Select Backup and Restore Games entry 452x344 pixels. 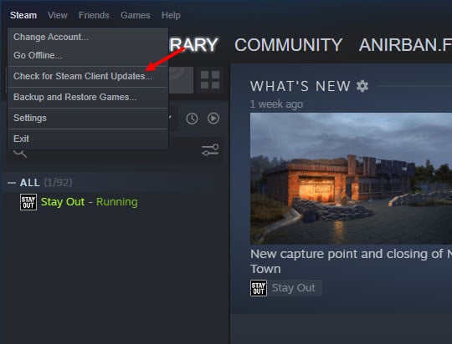tap(88, 97)
